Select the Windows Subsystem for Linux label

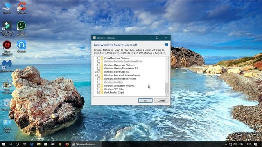(119, 85)
